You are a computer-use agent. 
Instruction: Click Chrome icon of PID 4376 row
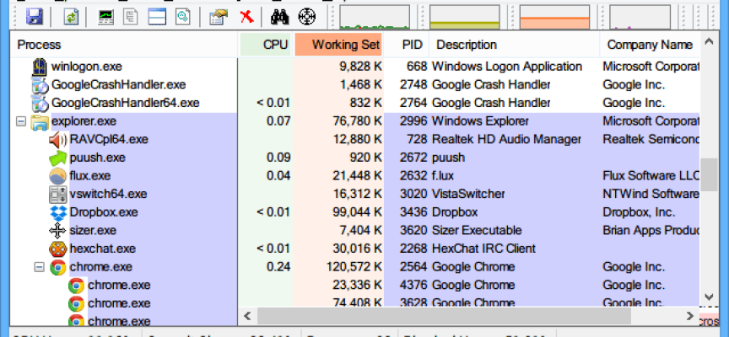point(76,286)
